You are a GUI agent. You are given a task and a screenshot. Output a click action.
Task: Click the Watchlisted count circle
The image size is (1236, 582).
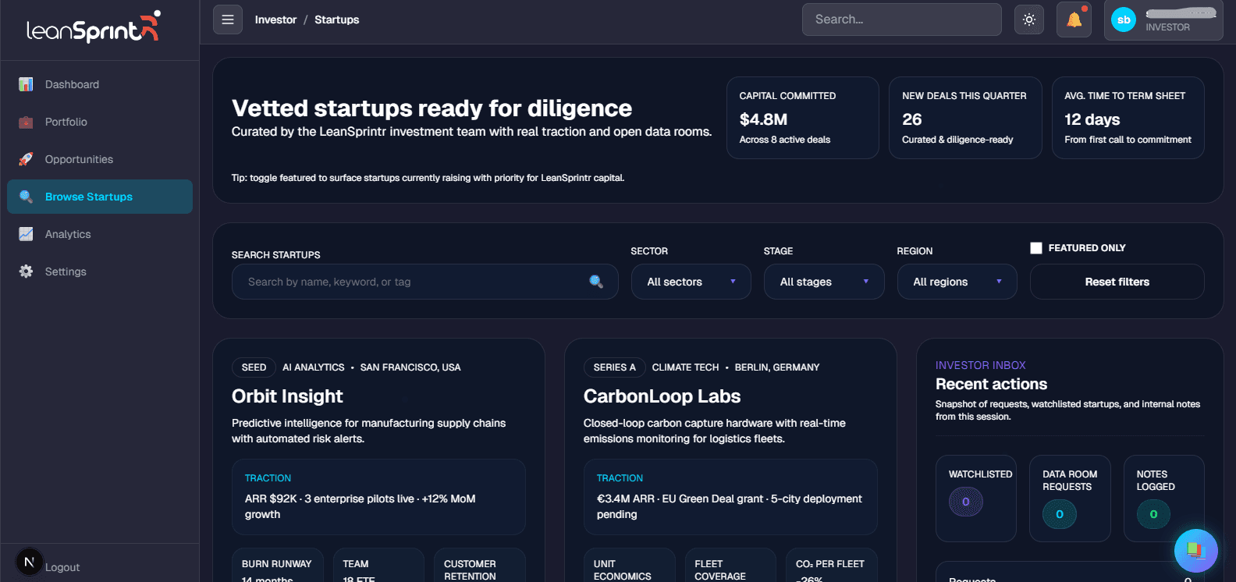click(x=966, y=502)
